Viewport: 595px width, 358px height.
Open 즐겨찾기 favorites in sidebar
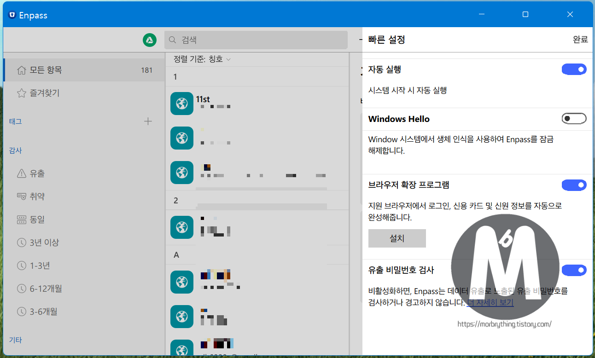coord(84,93)
